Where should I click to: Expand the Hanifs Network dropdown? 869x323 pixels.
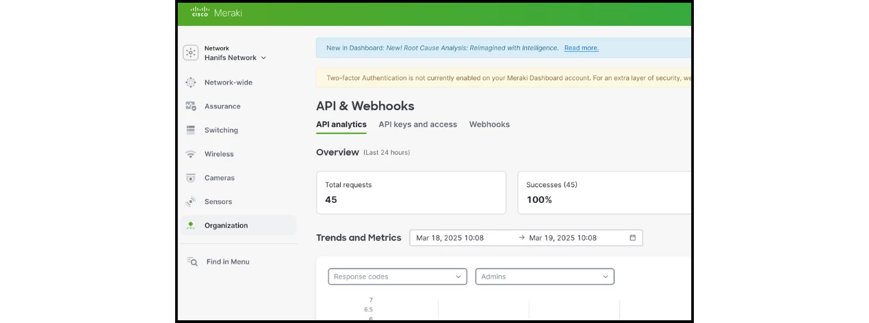(235, 58)
